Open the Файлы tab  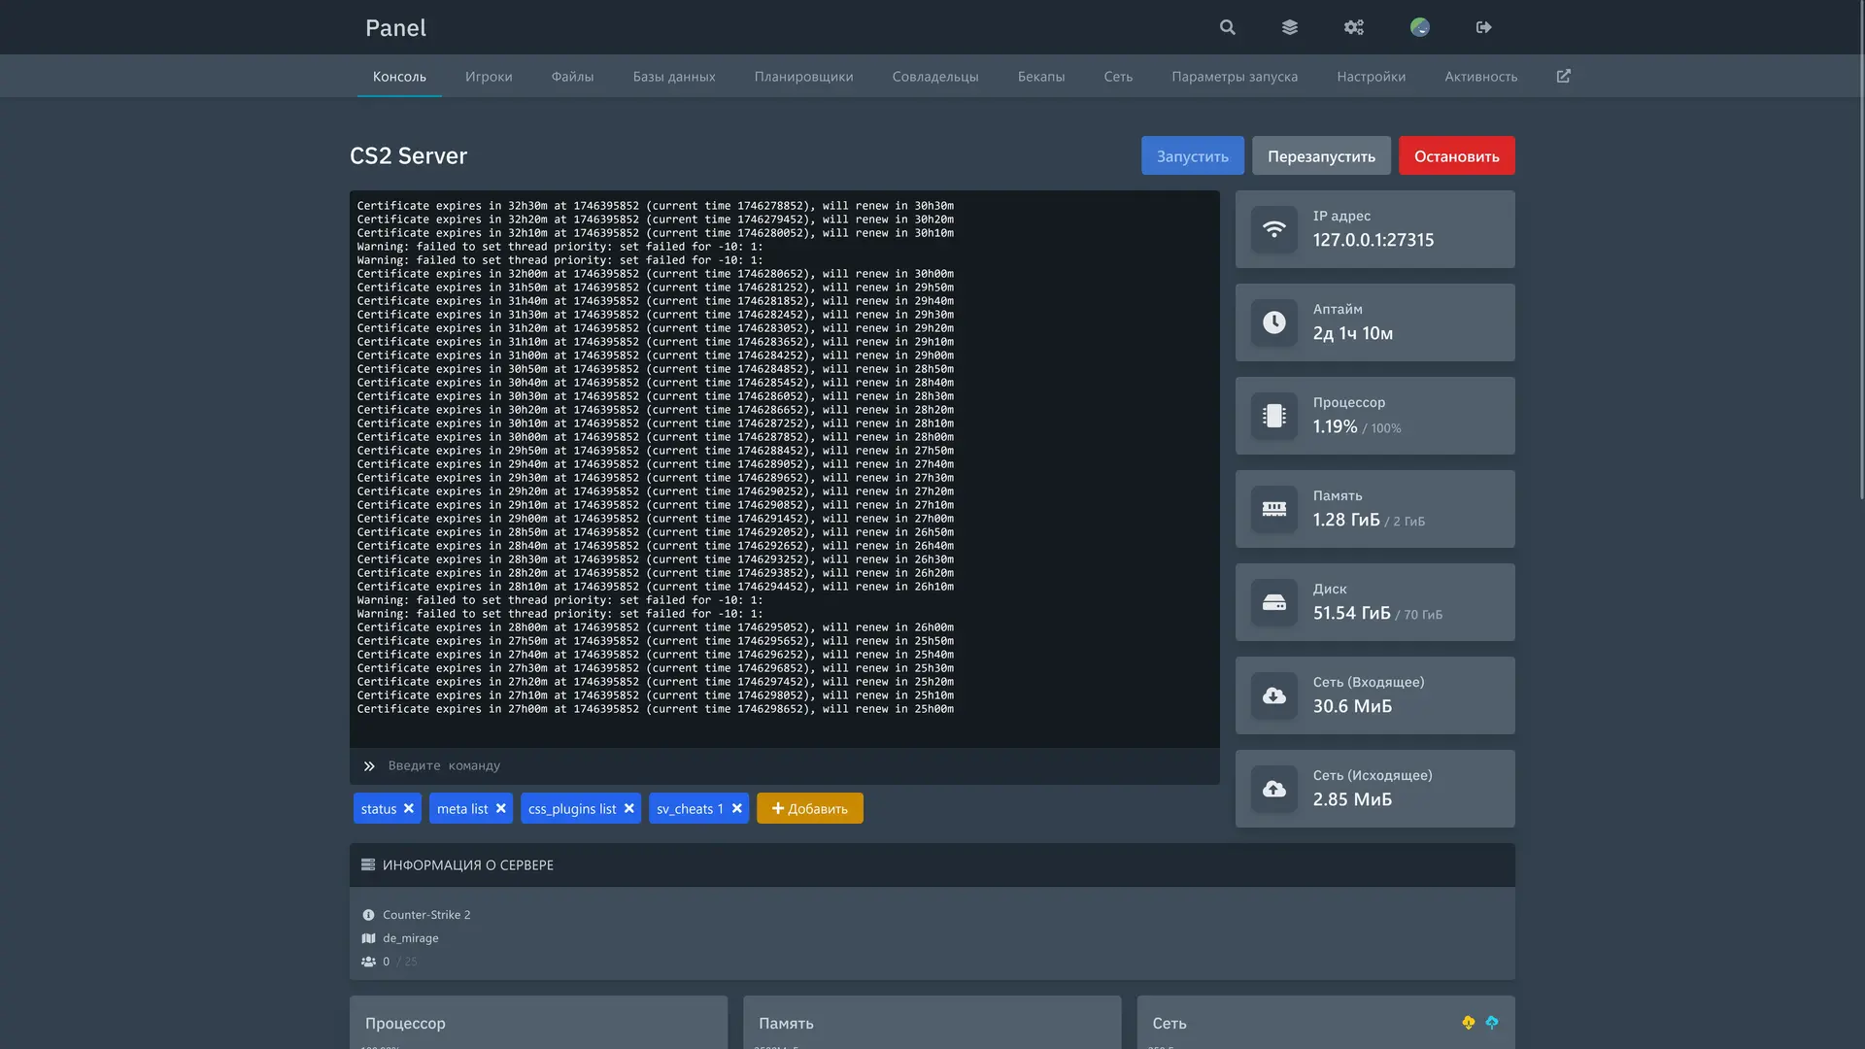(572, 76)
